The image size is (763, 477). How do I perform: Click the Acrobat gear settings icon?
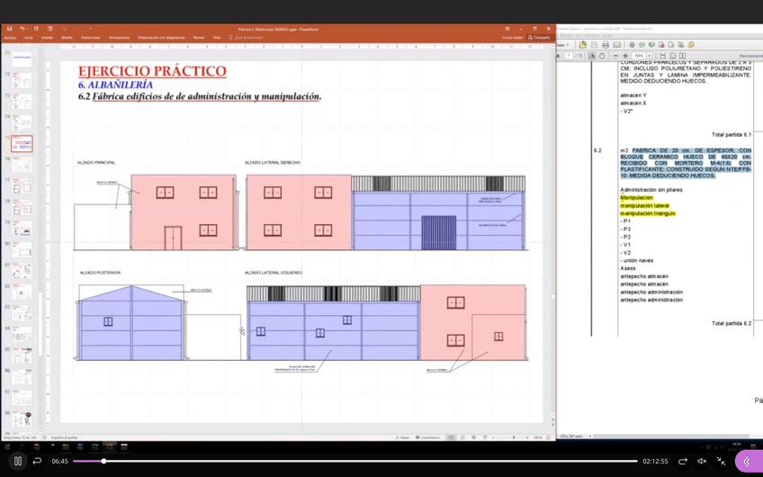[x=633, y=45]
